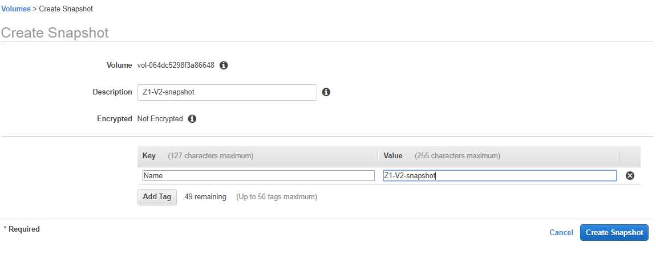This screenshot has height=259, width=656.
Task: Focus the Description text input
Action: [227, 92]
